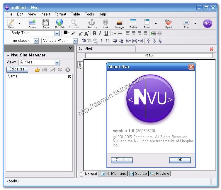Insert an Image from the toolbar
The image size is (221, 190).
119,24
